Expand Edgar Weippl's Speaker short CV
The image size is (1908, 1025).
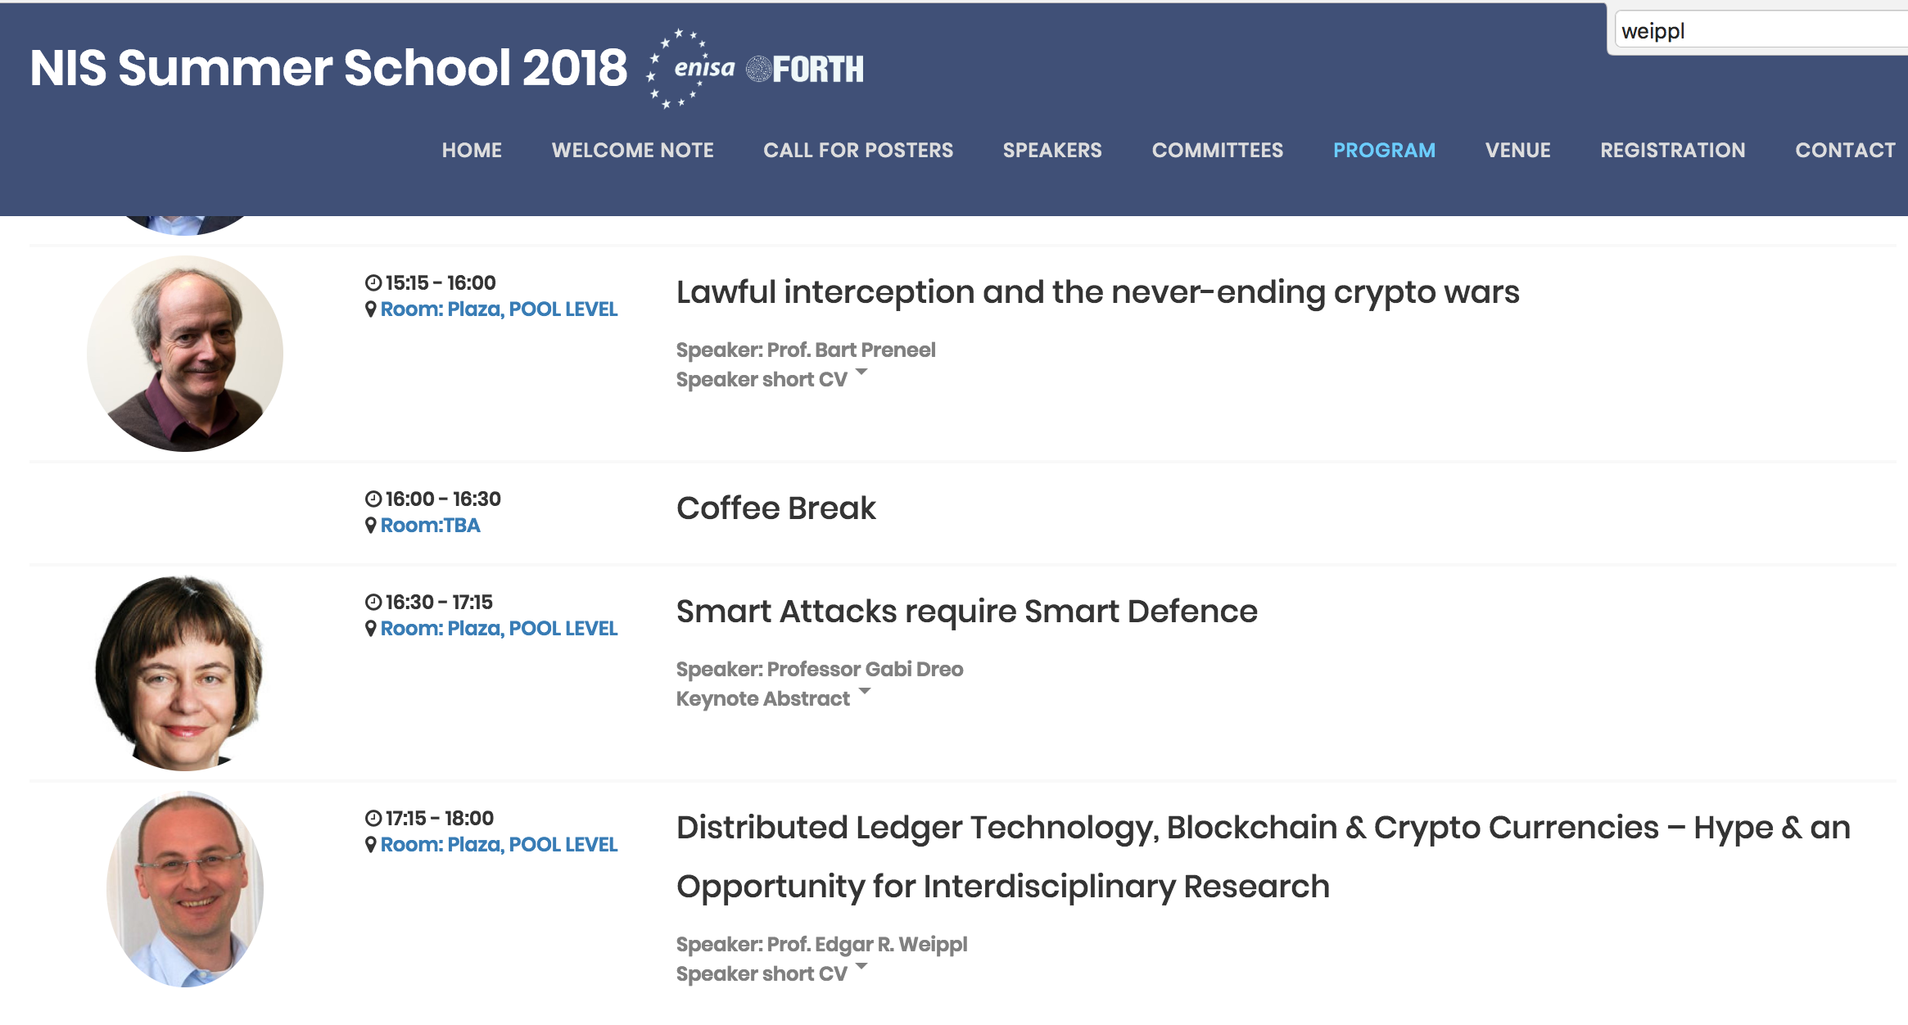tap(771, 974)
